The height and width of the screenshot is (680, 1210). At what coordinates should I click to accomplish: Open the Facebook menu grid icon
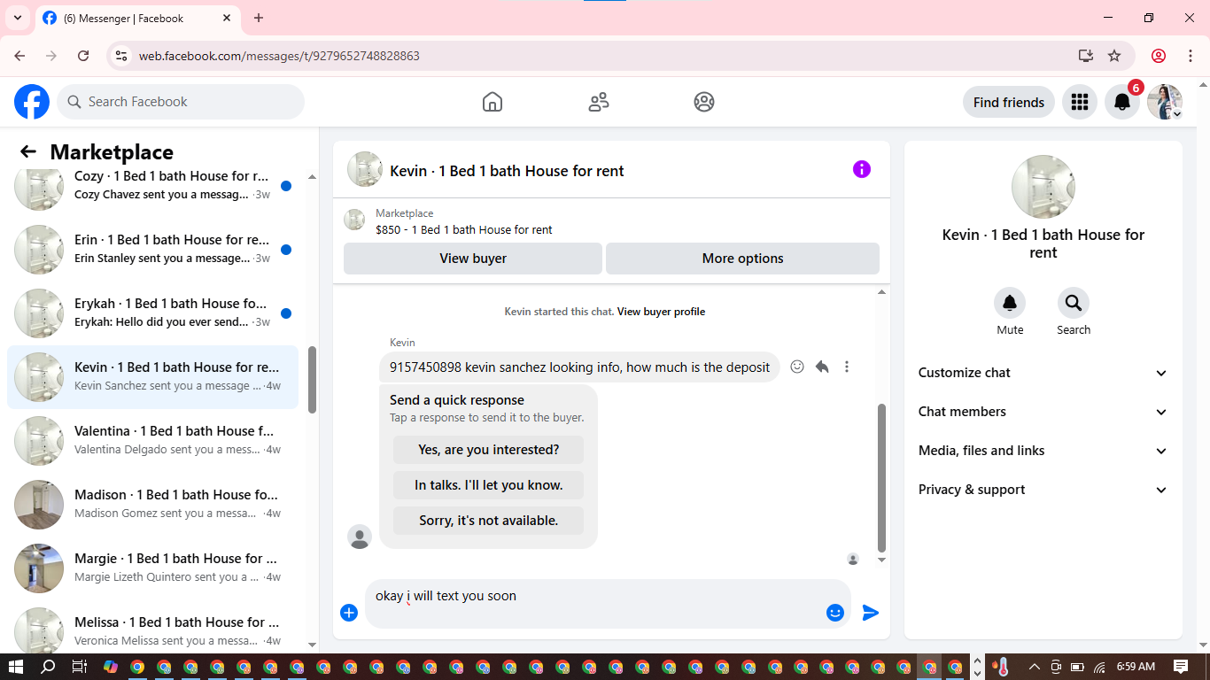pyautogui.click(x=1079, y=102)
